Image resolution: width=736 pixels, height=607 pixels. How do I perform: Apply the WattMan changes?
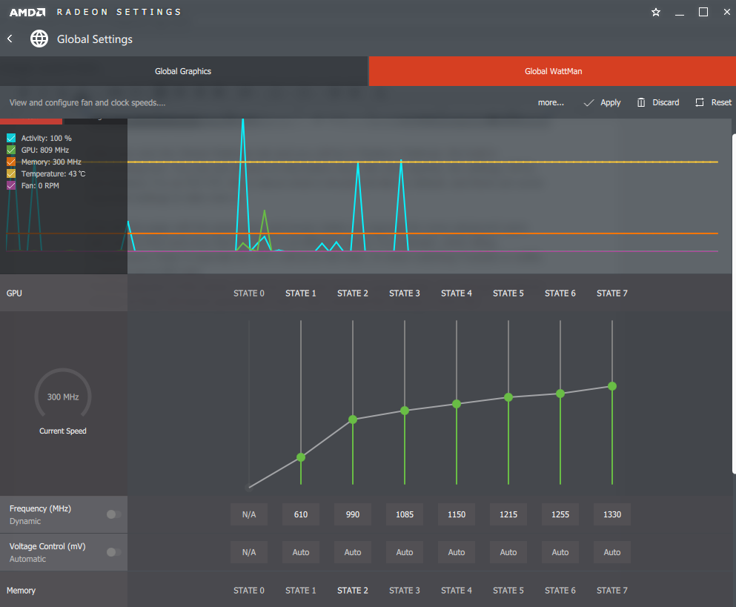tap(603, 102)
